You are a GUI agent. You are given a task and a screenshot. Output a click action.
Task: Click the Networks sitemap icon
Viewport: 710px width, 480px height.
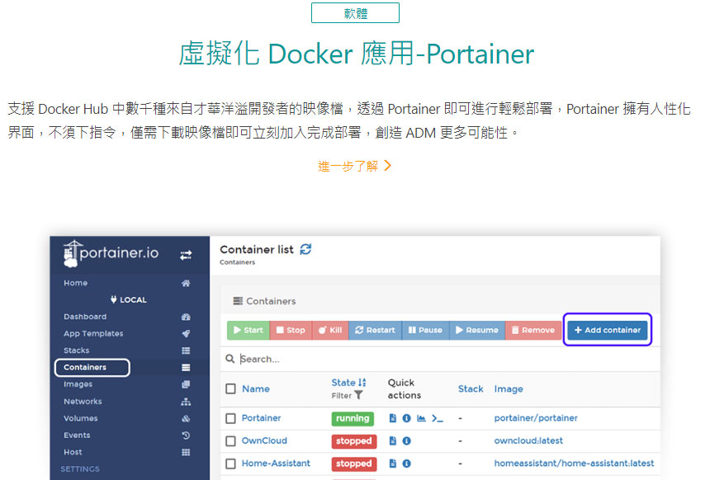[186, 402]
